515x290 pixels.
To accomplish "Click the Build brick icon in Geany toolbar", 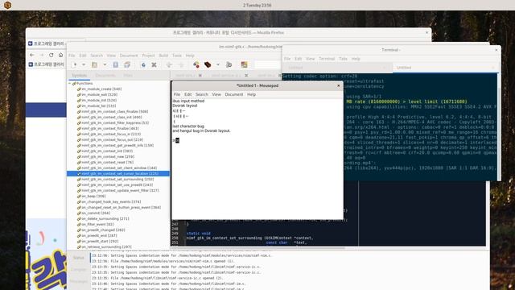I will click(x=208, y=64).
